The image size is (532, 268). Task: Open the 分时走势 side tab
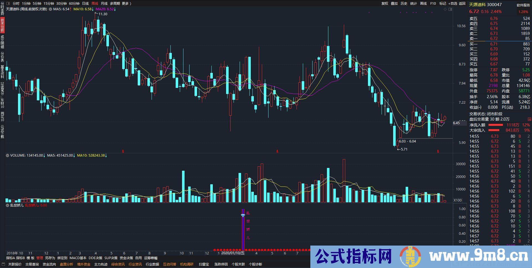coord(2,9)
